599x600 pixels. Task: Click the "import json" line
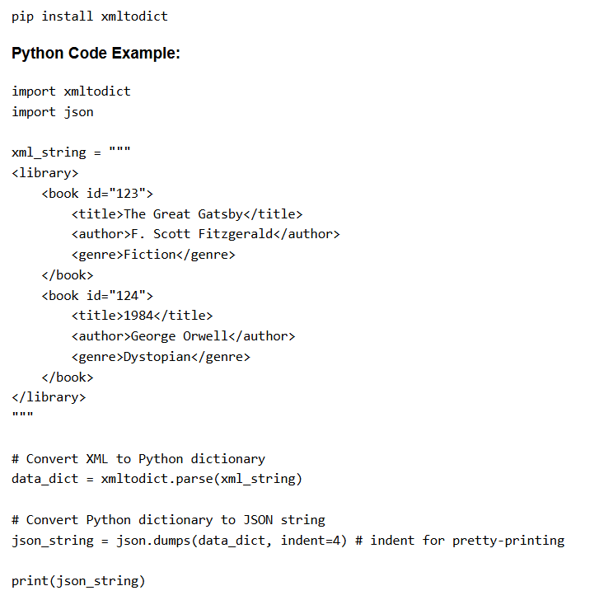[53, 112]
